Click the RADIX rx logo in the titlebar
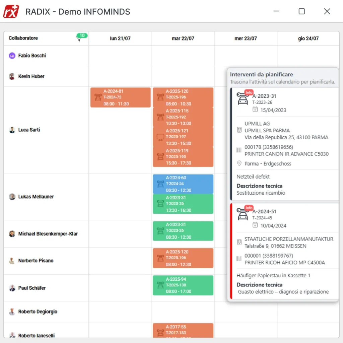The width and height of the screenshot is (343, 343). [11, 11]
